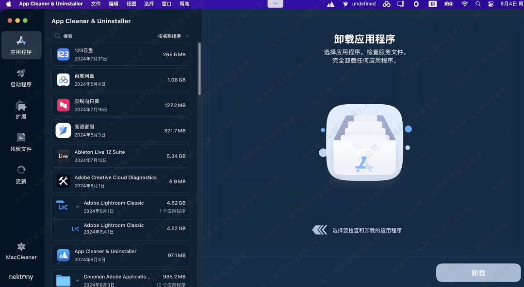The width and height of the screenshot is (524, 287).
Task: Open the 文件 menu
Action: click(x=96, y=4)
